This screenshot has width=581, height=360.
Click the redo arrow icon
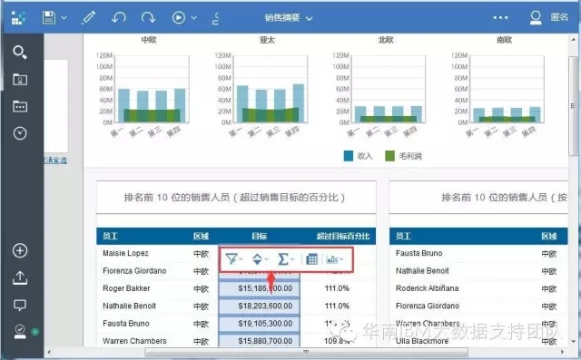(148, 17)
